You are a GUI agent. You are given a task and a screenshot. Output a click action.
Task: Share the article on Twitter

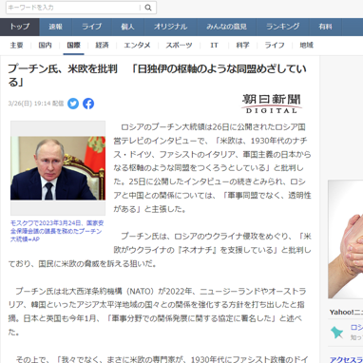(x=73, y=104)
